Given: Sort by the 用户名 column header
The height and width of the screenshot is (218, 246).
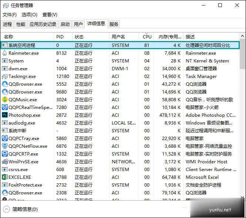Looking at the screenshot, I should (124, 37).
